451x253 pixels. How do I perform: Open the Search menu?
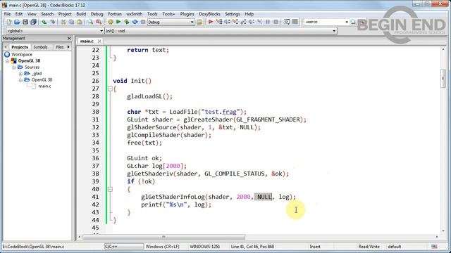47,14
